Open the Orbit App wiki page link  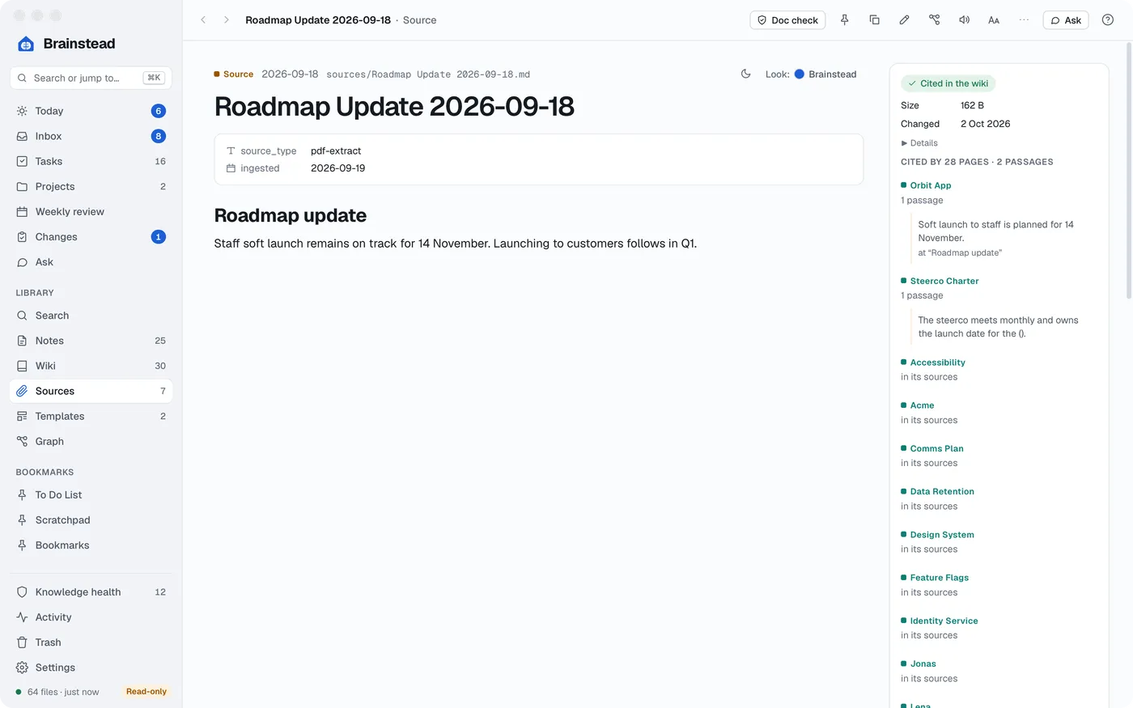point(930,185)
